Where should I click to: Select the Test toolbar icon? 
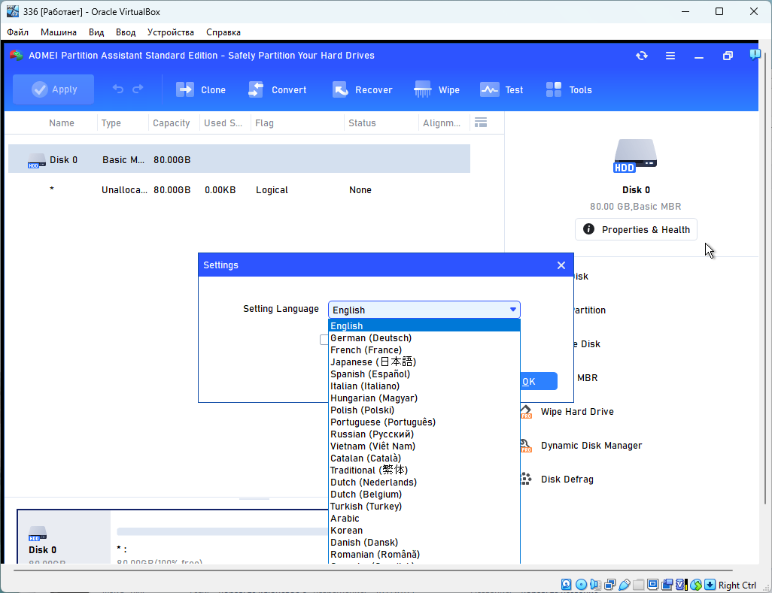pyautogui.click(x=489, y=90)
